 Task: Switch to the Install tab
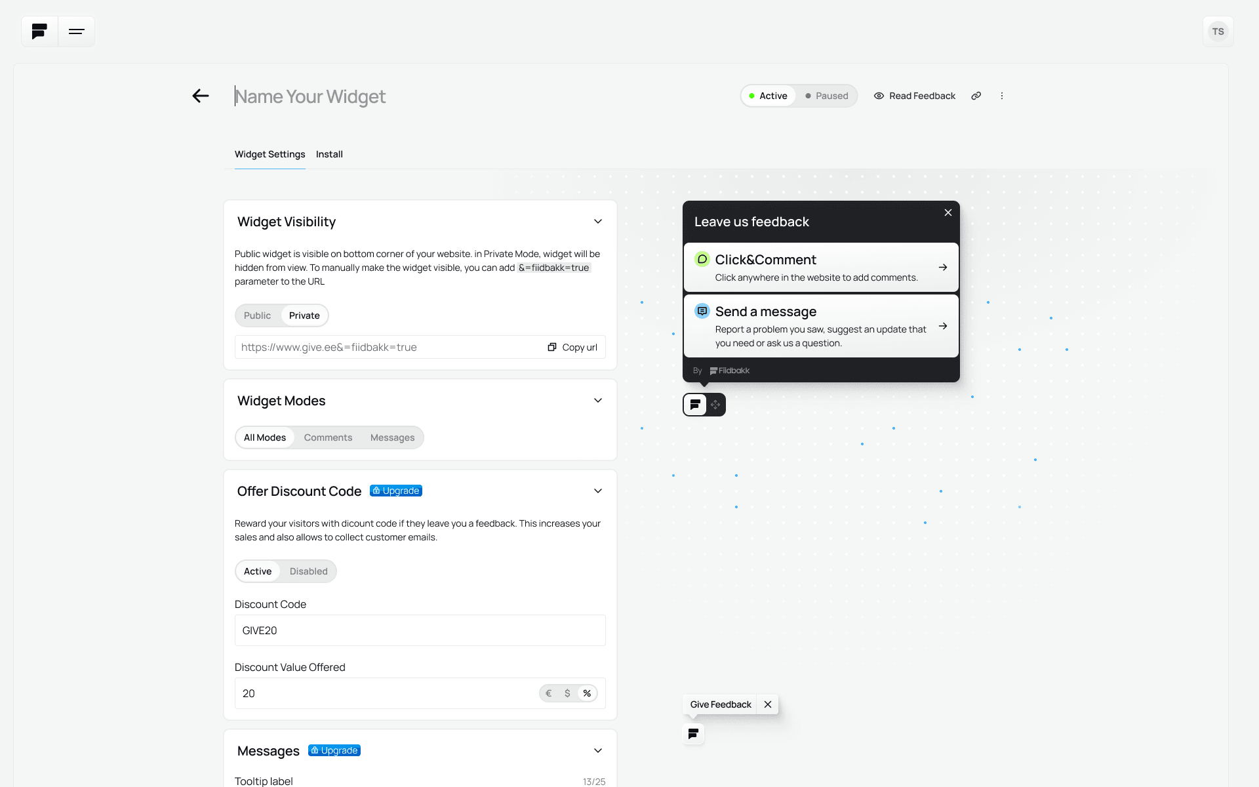coord(329,154)
